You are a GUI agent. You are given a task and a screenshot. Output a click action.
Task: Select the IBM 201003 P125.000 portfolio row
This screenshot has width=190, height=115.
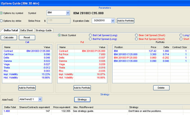coord(125,58)
